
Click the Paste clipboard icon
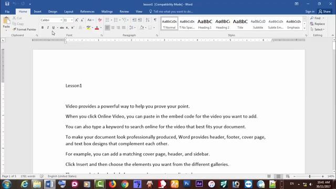[6, 21]
